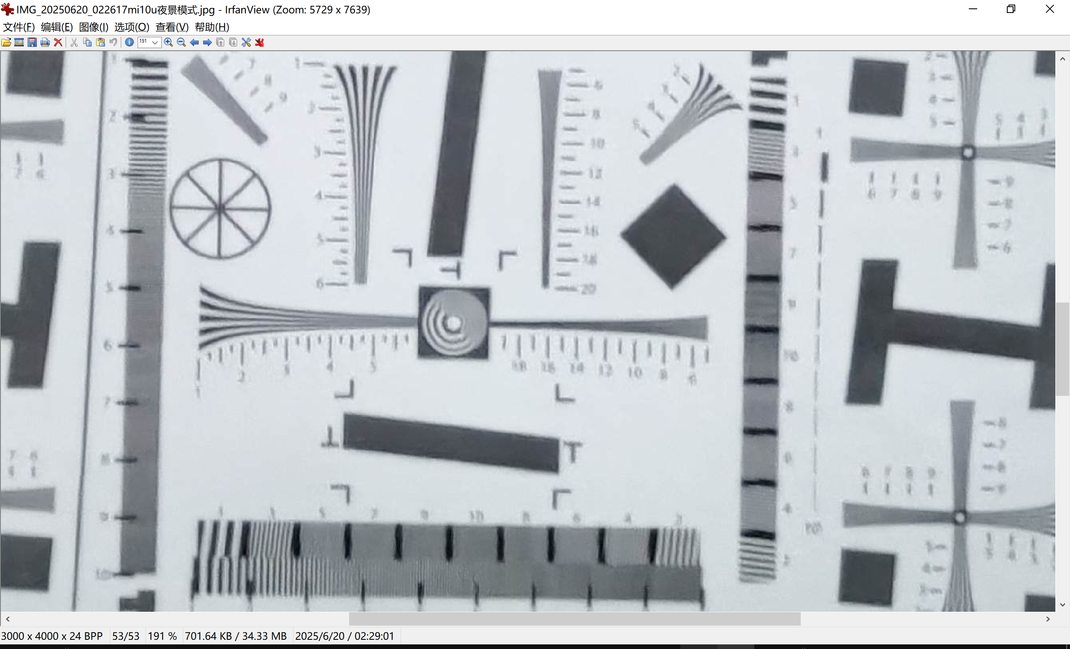This screenshot has height=649, width=1070.
Task: Click the Copy icon in toolbar
Action: pos(87,42)
